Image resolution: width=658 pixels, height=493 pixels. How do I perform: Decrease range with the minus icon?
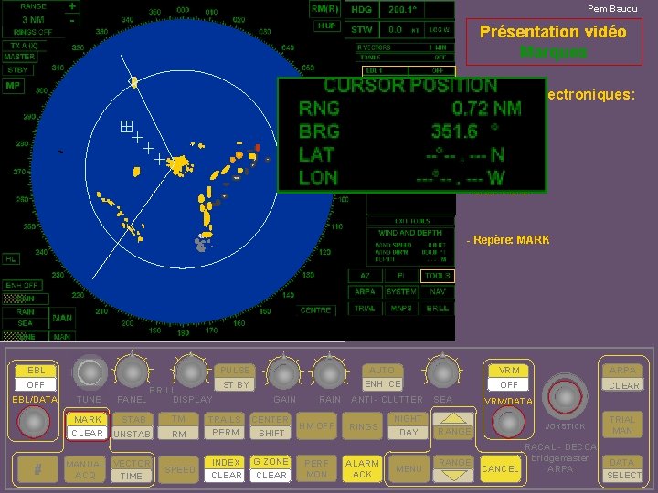tap(72, 20)
